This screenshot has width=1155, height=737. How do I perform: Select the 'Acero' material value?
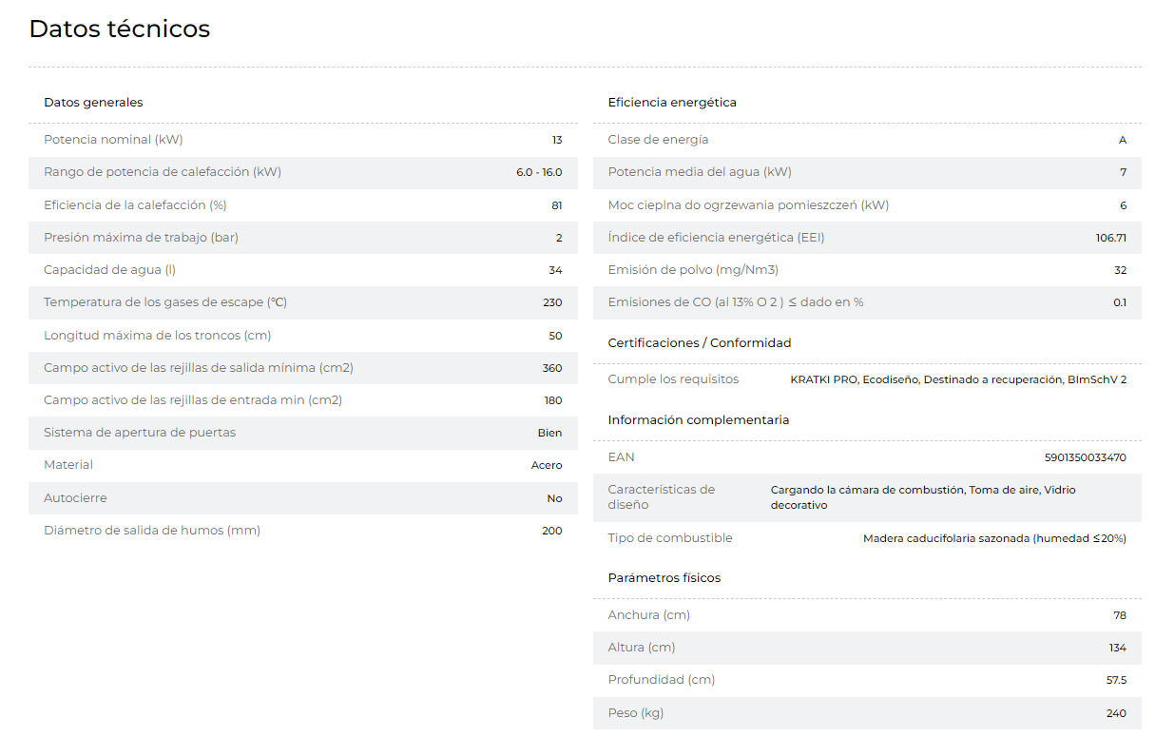point(547,465)
